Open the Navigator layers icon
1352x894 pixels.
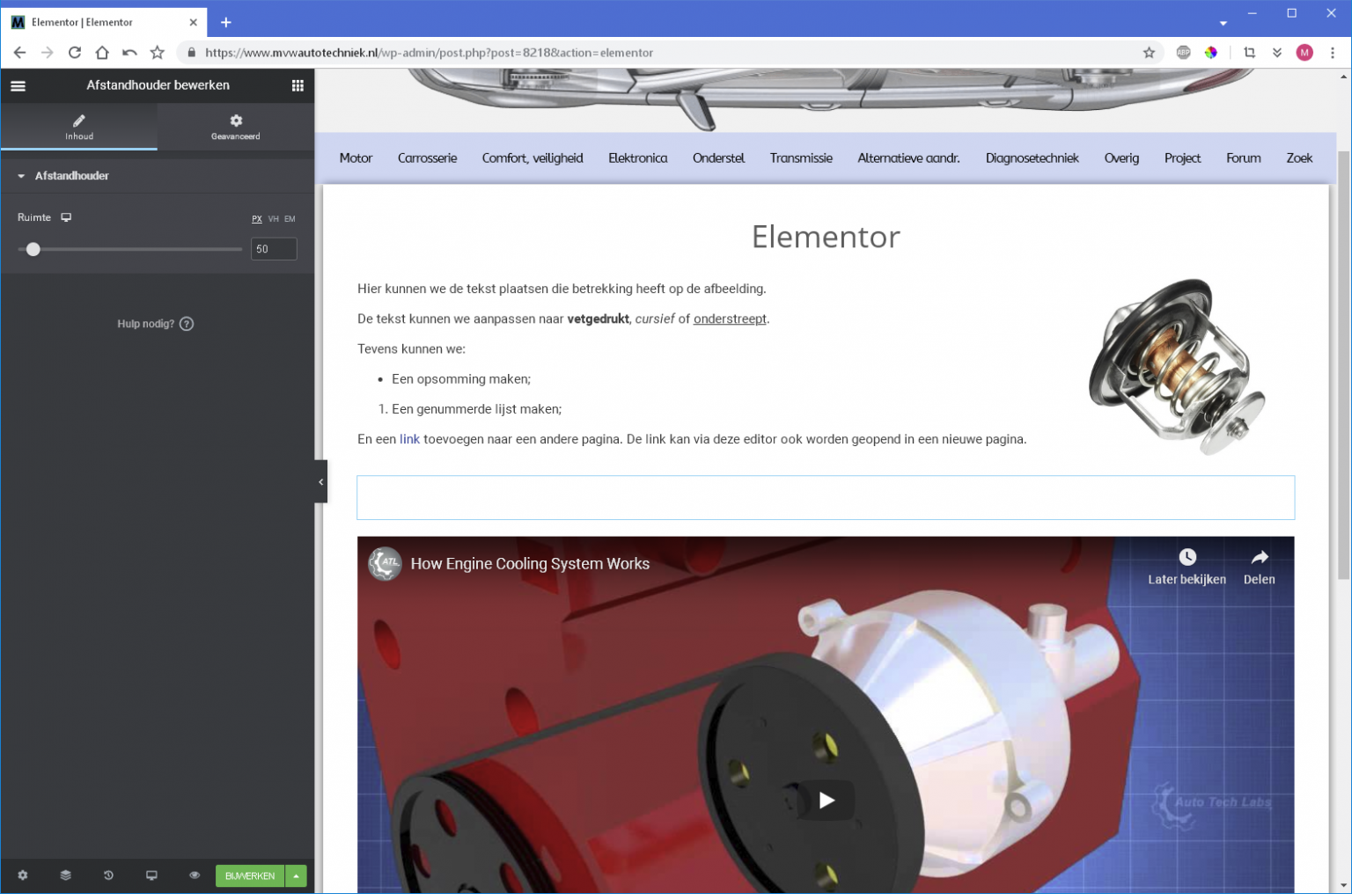pyautogui.click(x=65, y=876)
